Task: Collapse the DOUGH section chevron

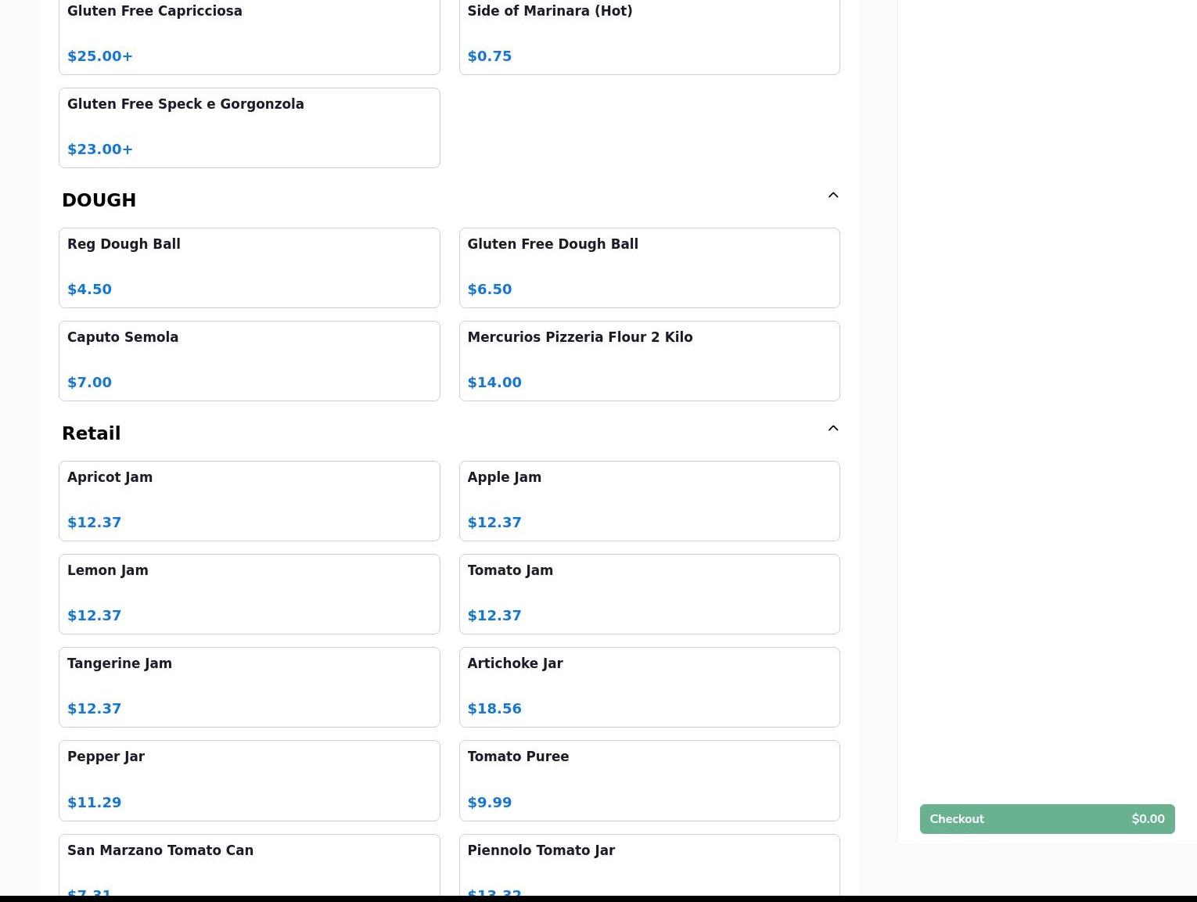Action: (832, 196)
